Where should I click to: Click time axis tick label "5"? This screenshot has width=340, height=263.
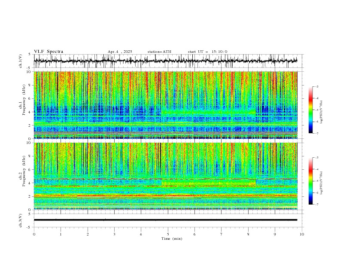168,234
